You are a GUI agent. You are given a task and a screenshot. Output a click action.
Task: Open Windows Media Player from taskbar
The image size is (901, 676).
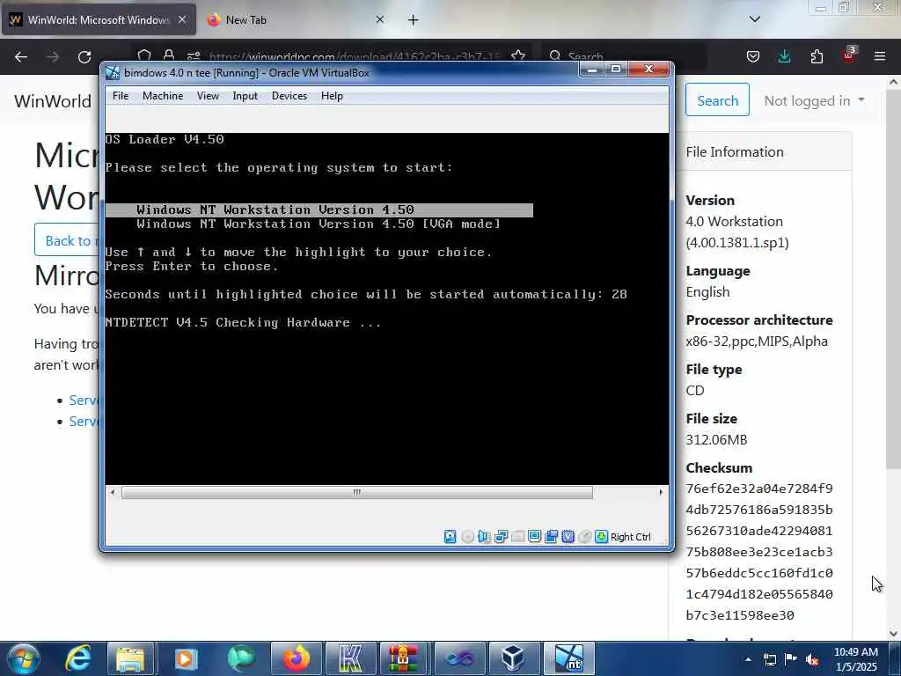pyautogui.click(x=185, y=658)
